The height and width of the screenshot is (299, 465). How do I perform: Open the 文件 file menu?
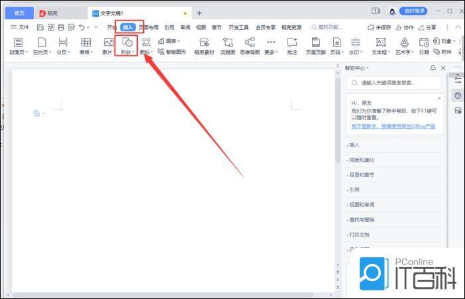click(20, 27)
